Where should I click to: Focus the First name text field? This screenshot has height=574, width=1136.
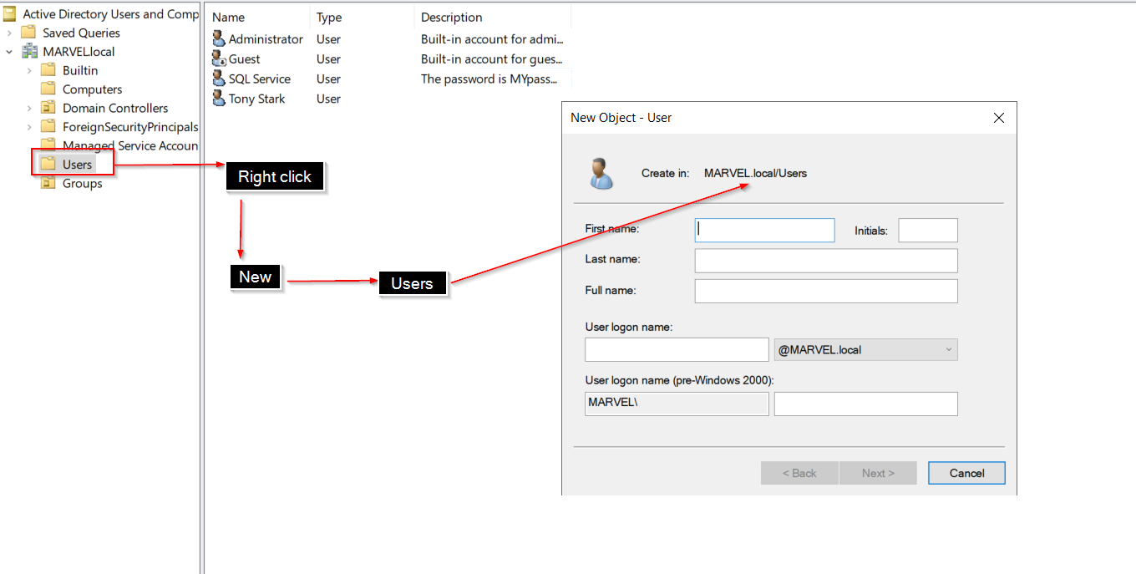click(x=764, y=231)
